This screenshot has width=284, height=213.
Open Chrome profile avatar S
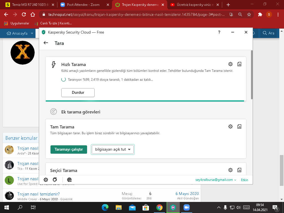[269, 14]
